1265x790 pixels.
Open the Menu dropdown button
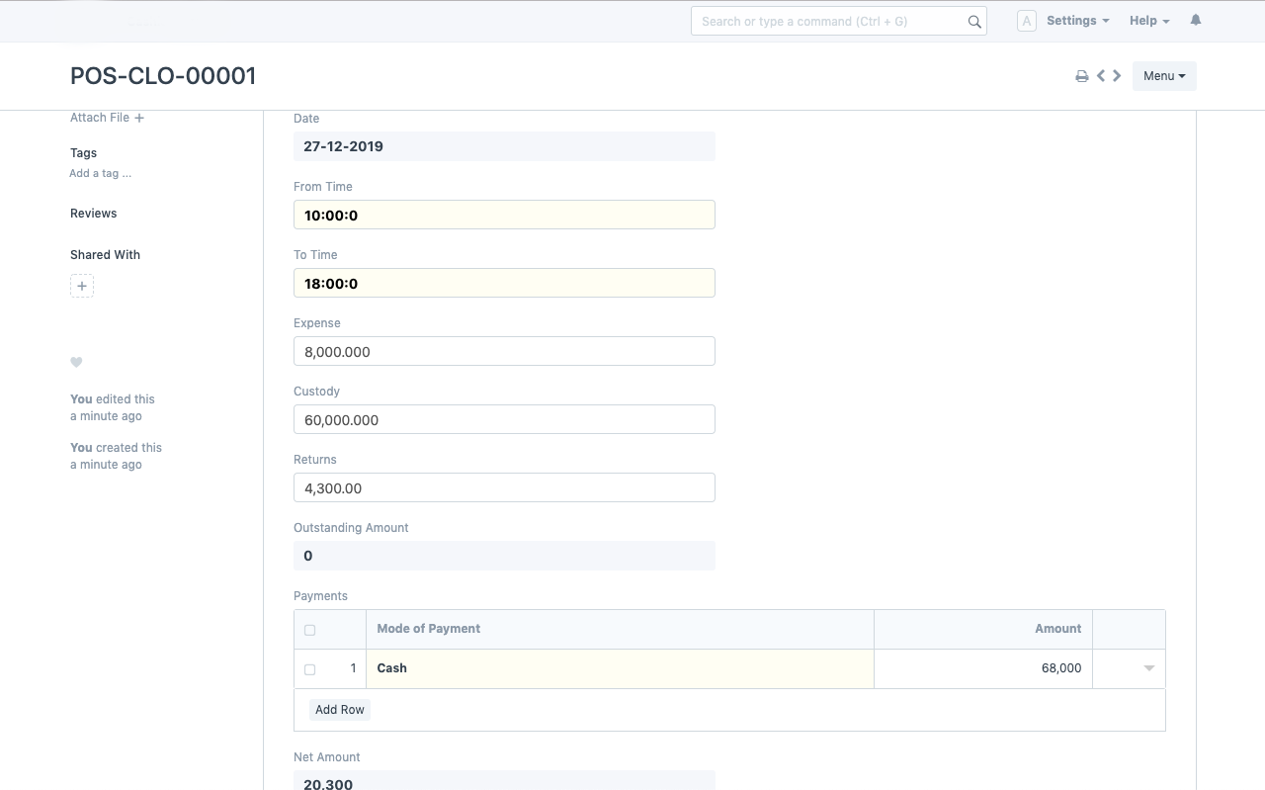(x=1163, y=76)
